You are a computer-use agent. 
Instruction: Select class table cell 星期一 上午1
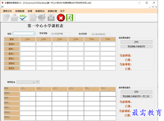click(28, 49)
